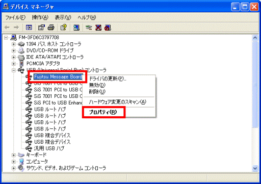Select SiS PCI to USB Enhanced device
Viewport: 261px width, 184px height.
[x=58, y=103]
